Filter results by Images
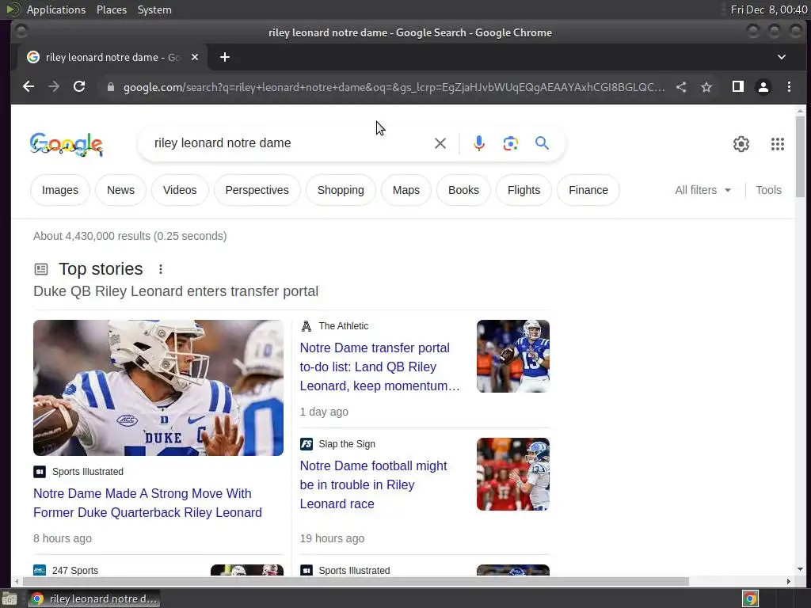The height and width of the screenshot is (608, 811). (x=60, y=190)
